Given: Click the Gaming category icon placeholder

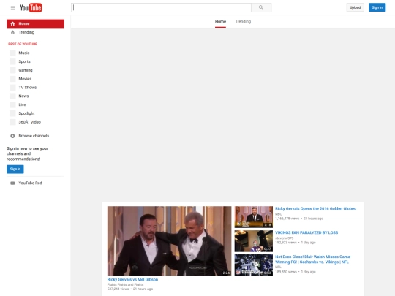Looking at the screenshot, I should coord(12,70).
